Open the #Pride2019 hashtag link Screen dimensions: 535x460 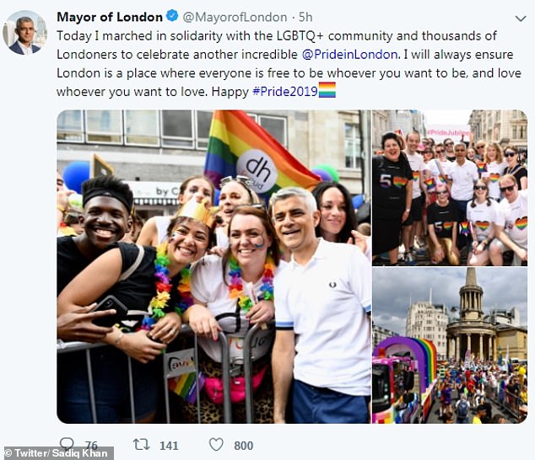(285, 92)
